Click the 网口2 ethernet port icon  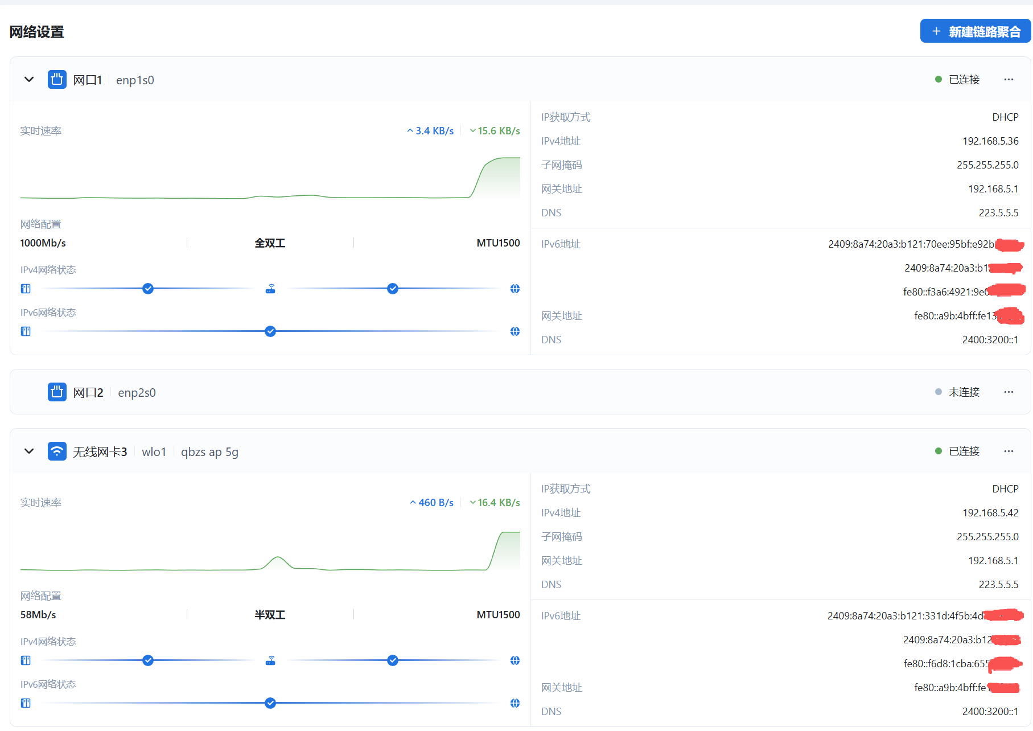pyautogui.click(x=57, y=392)
